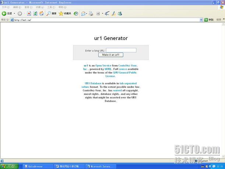This screenshot has height=169, width=225.
Task: Click the blue bird toolbar icon
Action: coord(107,14)
